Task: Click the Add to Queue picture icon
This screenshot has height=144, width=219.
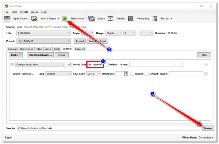Action: coord(34,19)
